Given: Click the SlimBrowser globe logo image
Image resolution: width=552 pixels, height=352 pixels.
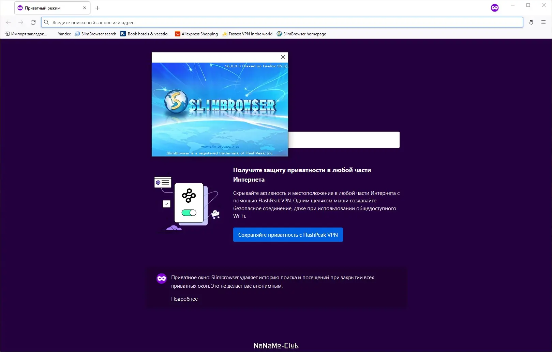Looking at the screenshot, I should coord(176,102).
